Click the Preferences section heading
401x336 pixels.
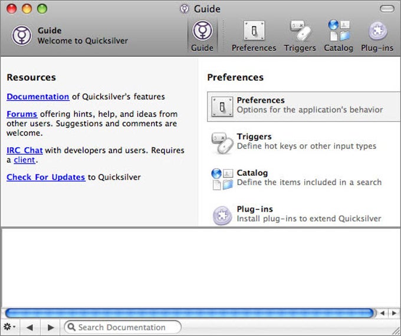coord(235,77)
